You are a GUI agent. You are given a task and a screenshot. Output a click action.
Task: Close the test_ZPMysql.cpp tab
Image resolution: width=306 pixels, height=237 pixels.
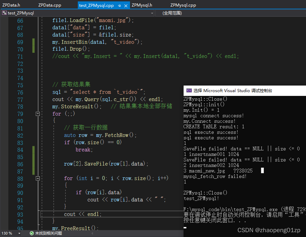pyautogui.click(x=126, y=6)
